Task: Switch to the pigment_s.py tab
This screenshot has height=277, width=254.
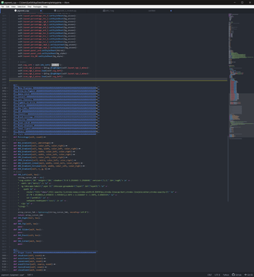Action: [x=23, y=10]
